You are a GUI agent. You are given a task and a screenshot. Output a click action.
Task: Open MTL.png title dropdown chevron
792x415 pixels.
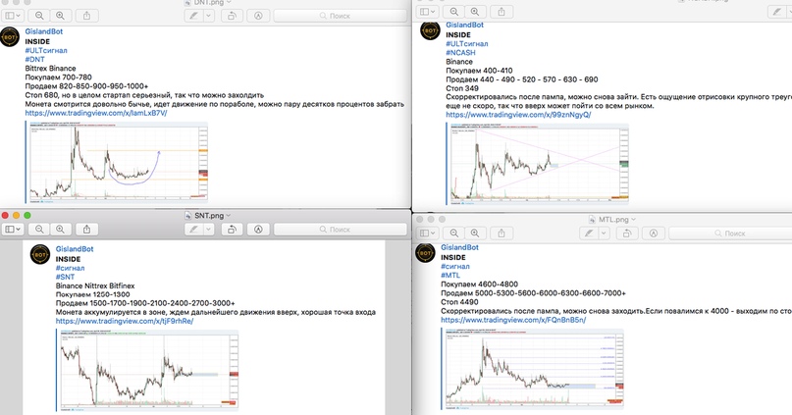coord(633,220)
